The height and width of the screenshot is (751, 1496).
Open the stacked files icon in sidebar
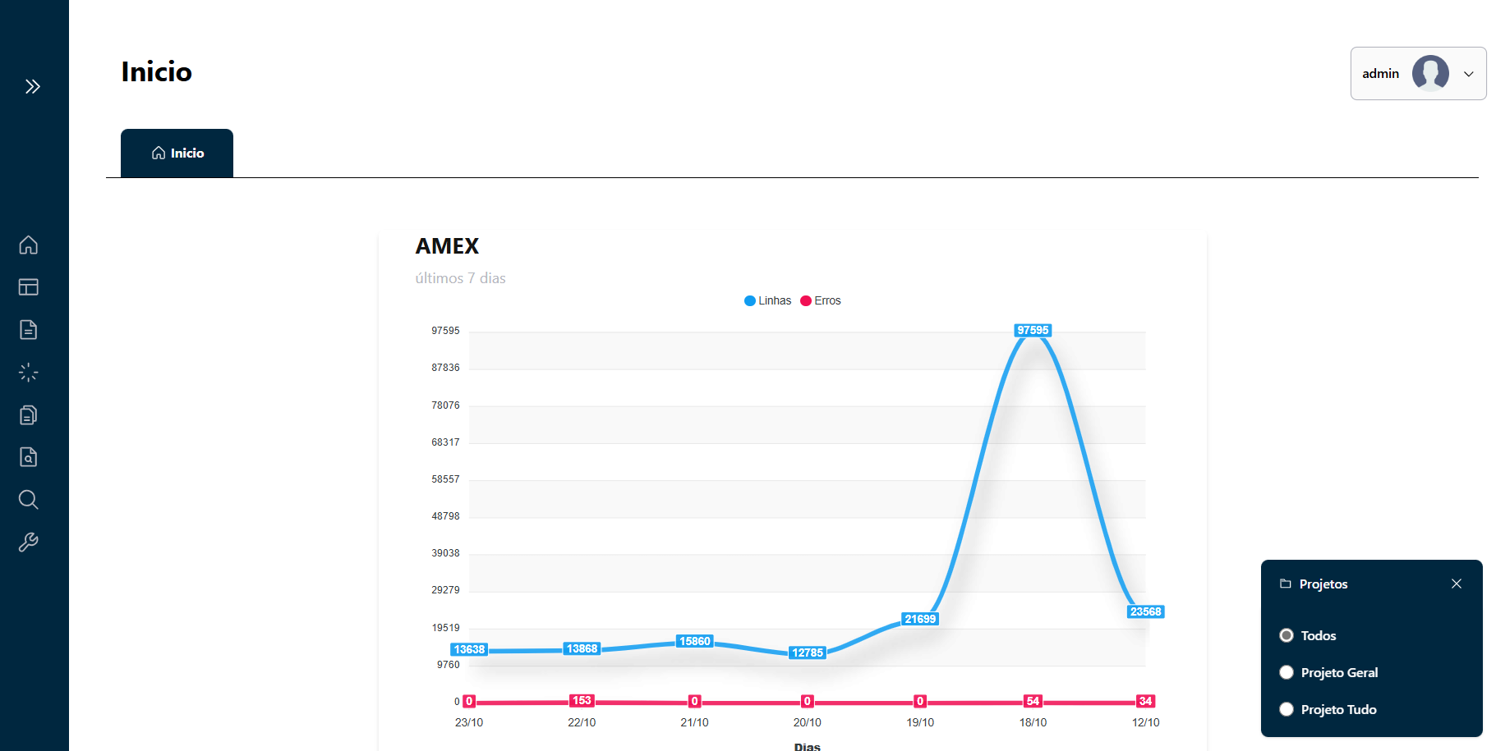point(29,415)
